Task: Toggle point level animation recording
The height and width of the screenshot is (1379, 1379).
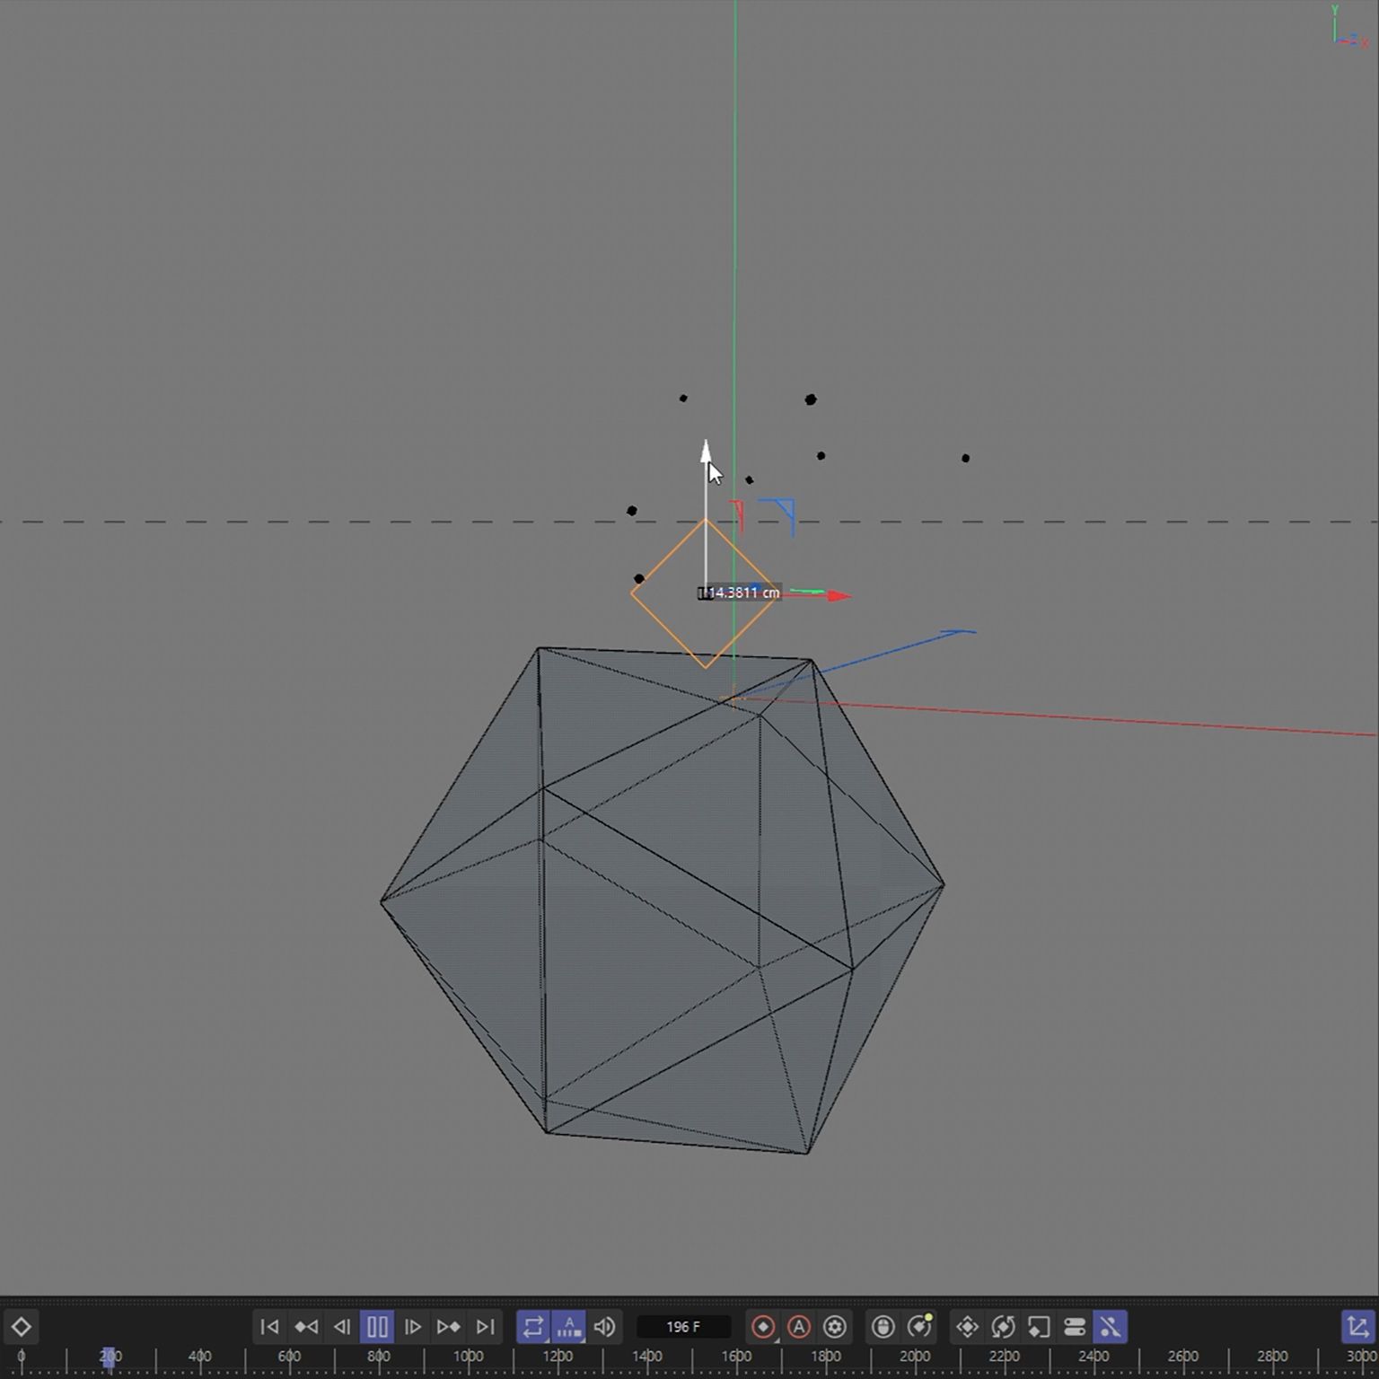Action: point(1111,1327)
